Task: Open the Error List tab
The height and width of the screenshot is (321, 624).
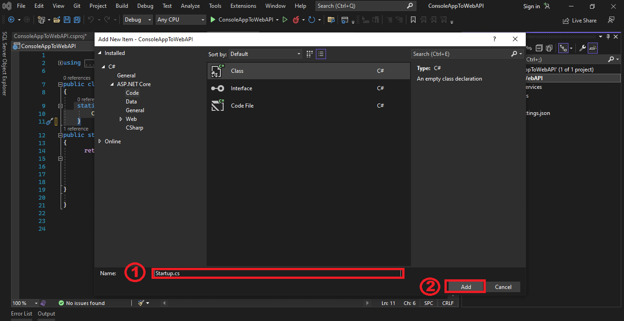Action: (x=22, y=314)
